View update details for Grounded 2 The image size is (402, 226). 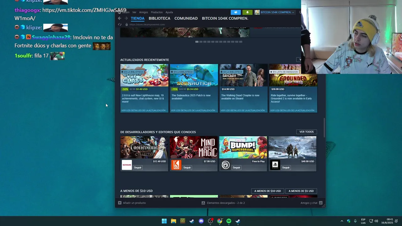tap(292, 110)
